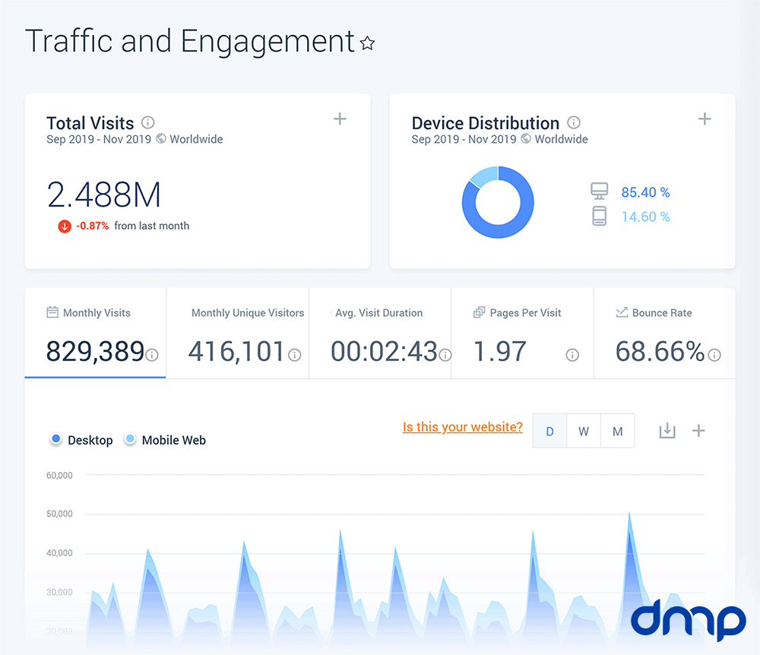Click the mobile phone icon in Device Distribution
This screenshot has height=655, width=760.
(599, 217)
